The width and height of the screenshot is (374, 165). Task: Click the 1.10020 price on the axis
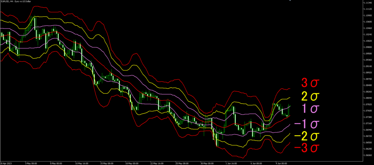367,41
